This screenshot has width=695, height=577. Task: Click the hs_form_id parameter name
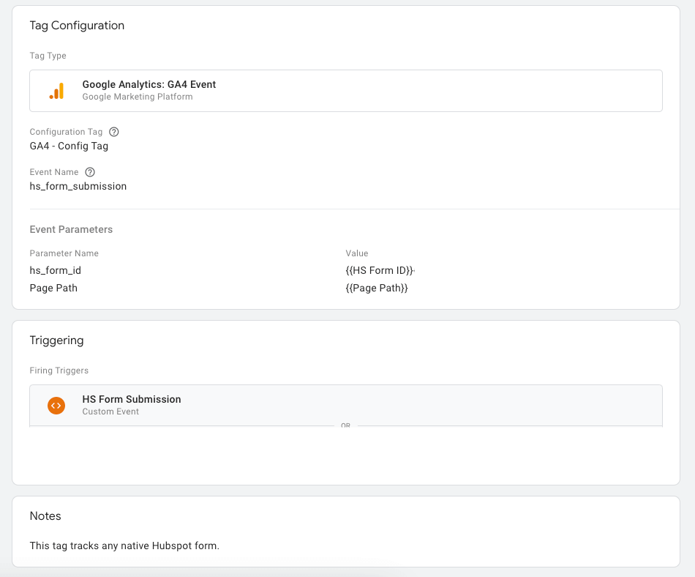pyautogui.click(x=56, y=270)
